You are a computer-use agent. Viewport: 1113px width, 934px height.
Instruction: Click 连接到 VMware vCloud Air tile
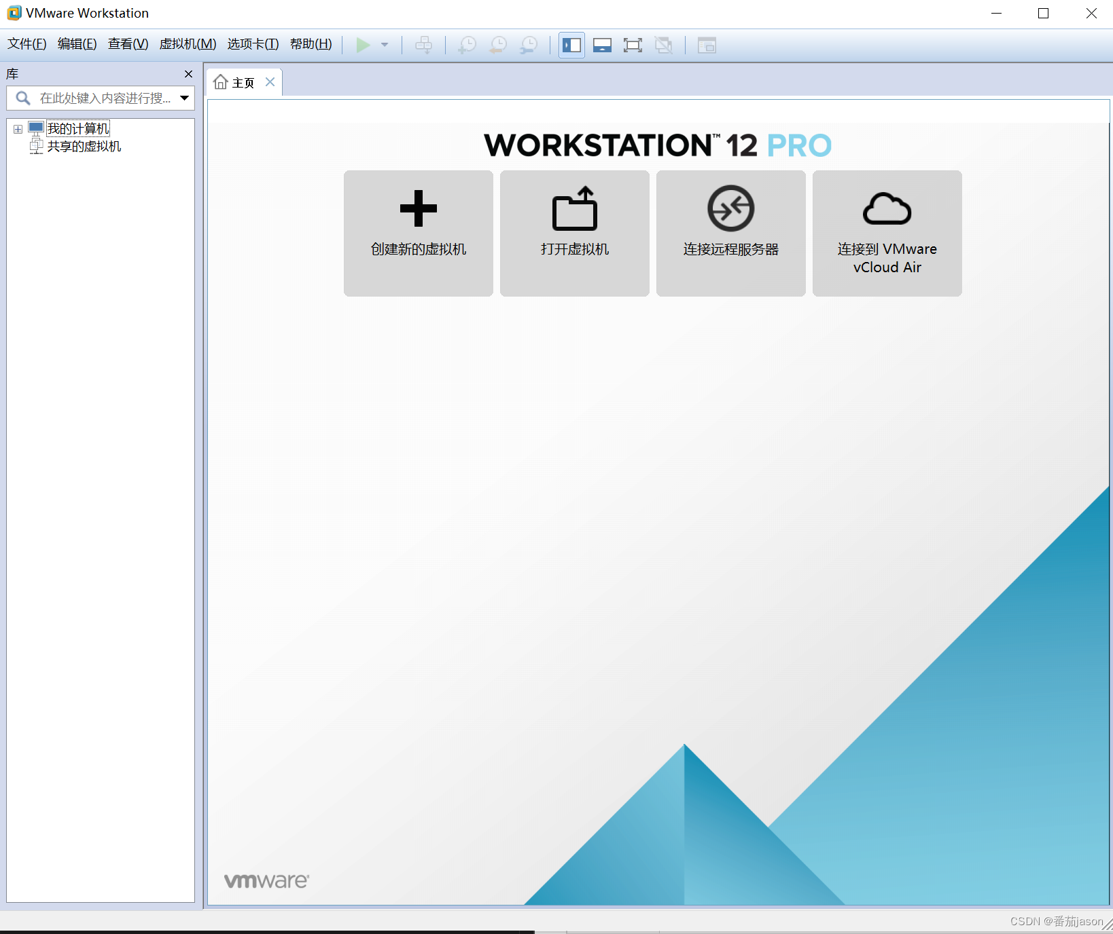tap(887, 233)
